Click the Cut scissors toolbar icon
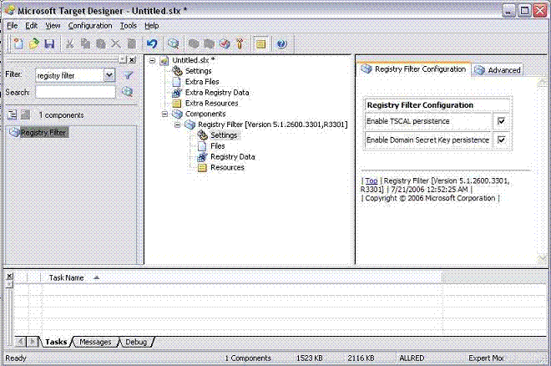This screenshot has height=366, width=551. coord(71,43)
